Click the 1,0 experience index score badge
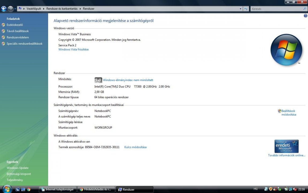 [98, 80]
